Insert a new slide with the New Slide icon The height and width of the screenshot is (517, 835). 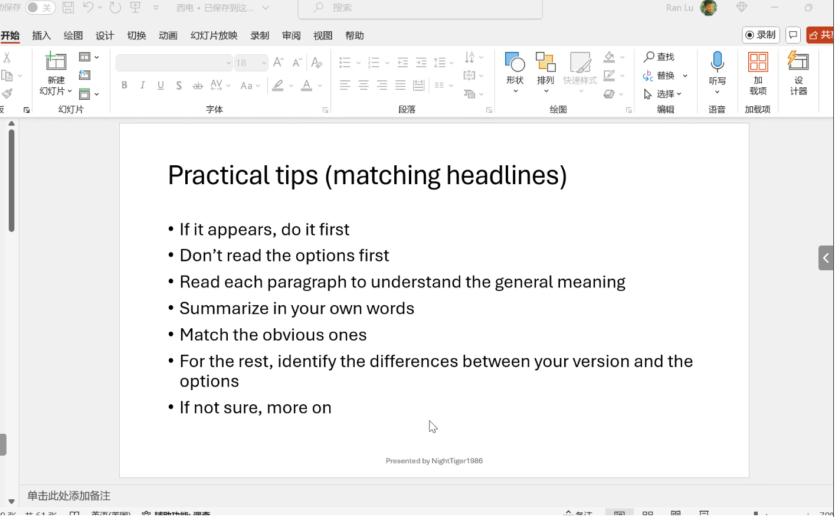[56, 61]
